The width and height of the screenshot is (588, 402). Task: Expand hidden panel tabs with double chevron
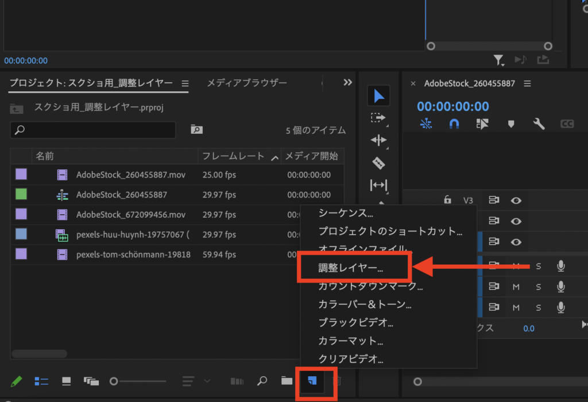[x=347, y=83]
